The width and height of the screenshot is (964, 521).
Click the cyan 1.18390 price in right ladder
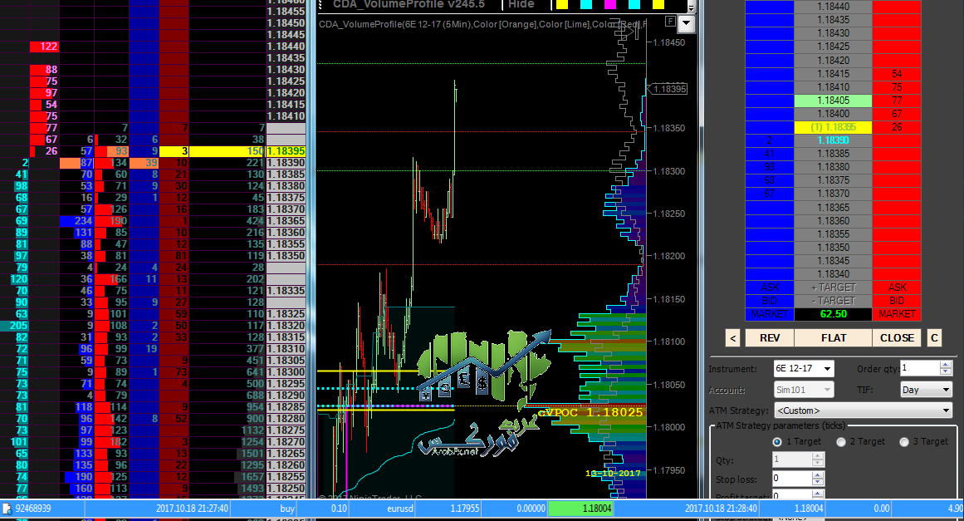coord(833,140)
